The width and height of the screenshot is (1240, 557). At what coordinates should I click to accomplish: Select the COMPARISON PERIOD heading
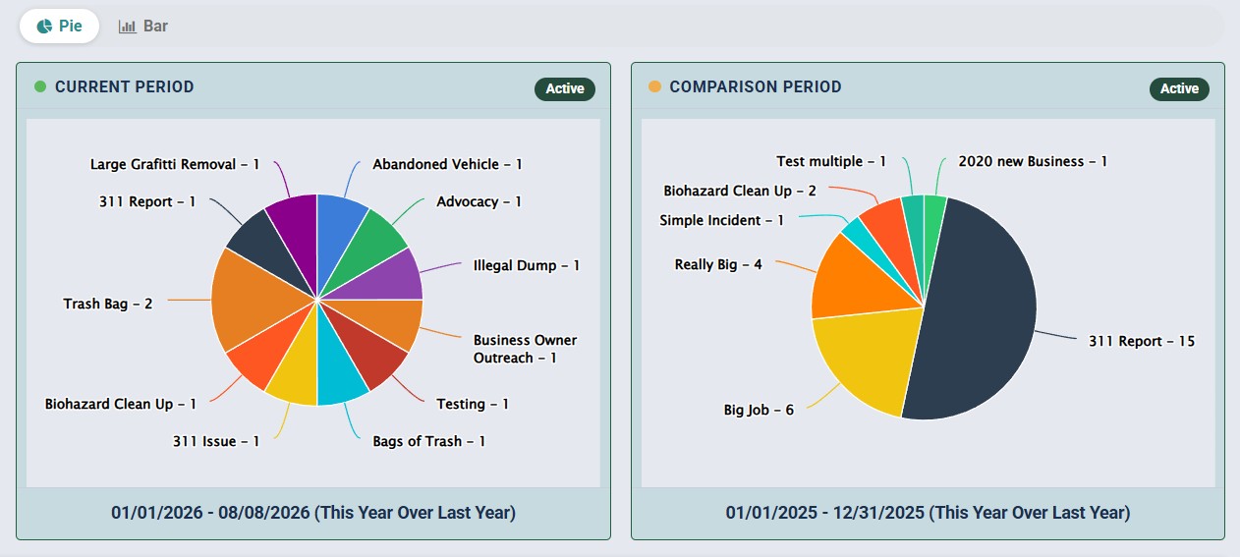pyautogui.click(x=756, y=86)
